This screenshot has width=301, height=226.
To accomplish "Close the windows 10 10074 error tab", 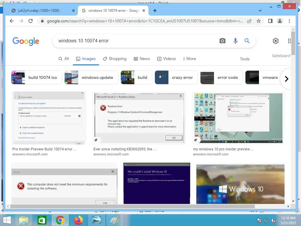I will 143,11.
